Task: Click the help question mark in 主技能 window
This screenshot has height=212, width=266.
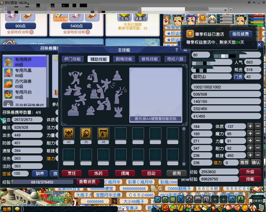Action: (177, 50)
